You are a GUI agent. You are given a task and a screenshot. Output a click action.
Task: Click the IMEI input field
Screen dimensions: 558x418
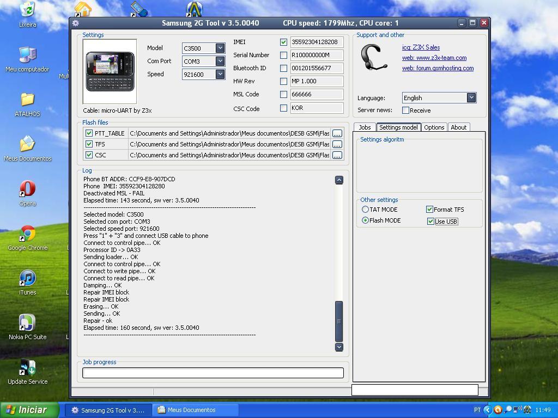point(317,42)
